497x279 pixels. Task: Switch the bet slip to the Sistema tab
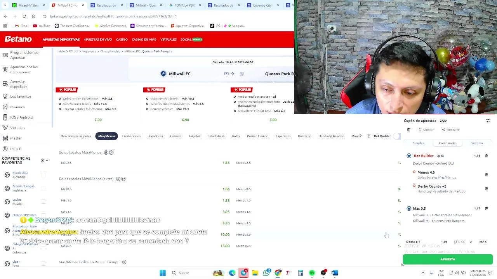click(477, 143)
